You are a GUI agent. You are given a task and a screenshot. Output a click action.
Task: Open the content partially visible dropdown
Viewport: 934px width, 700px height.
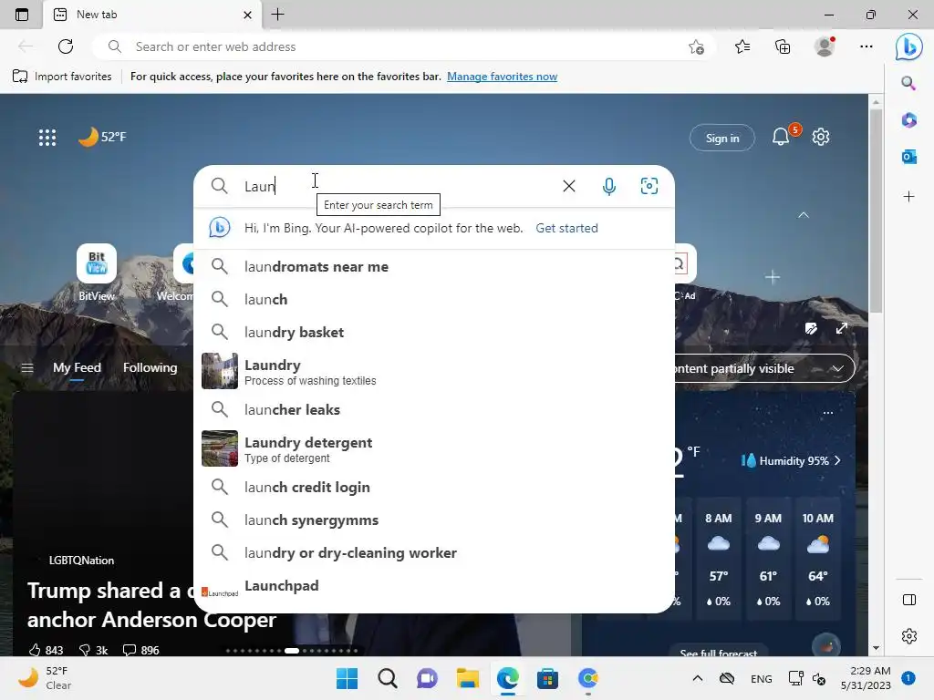[764, 368]
